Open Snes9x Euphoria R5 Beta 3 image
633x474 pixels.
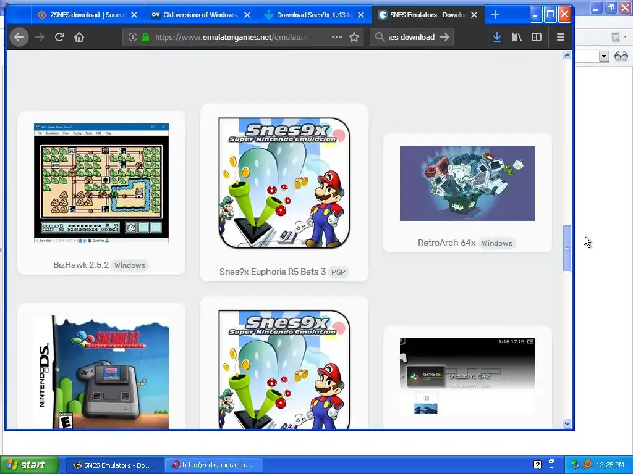pos(284,183)
